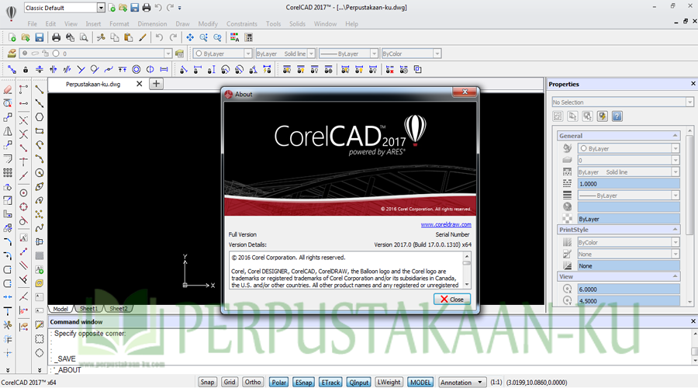Apply the Concentric constraint icon
The height and width of the screenshot is (388, 698).
(x=136, y=70)
